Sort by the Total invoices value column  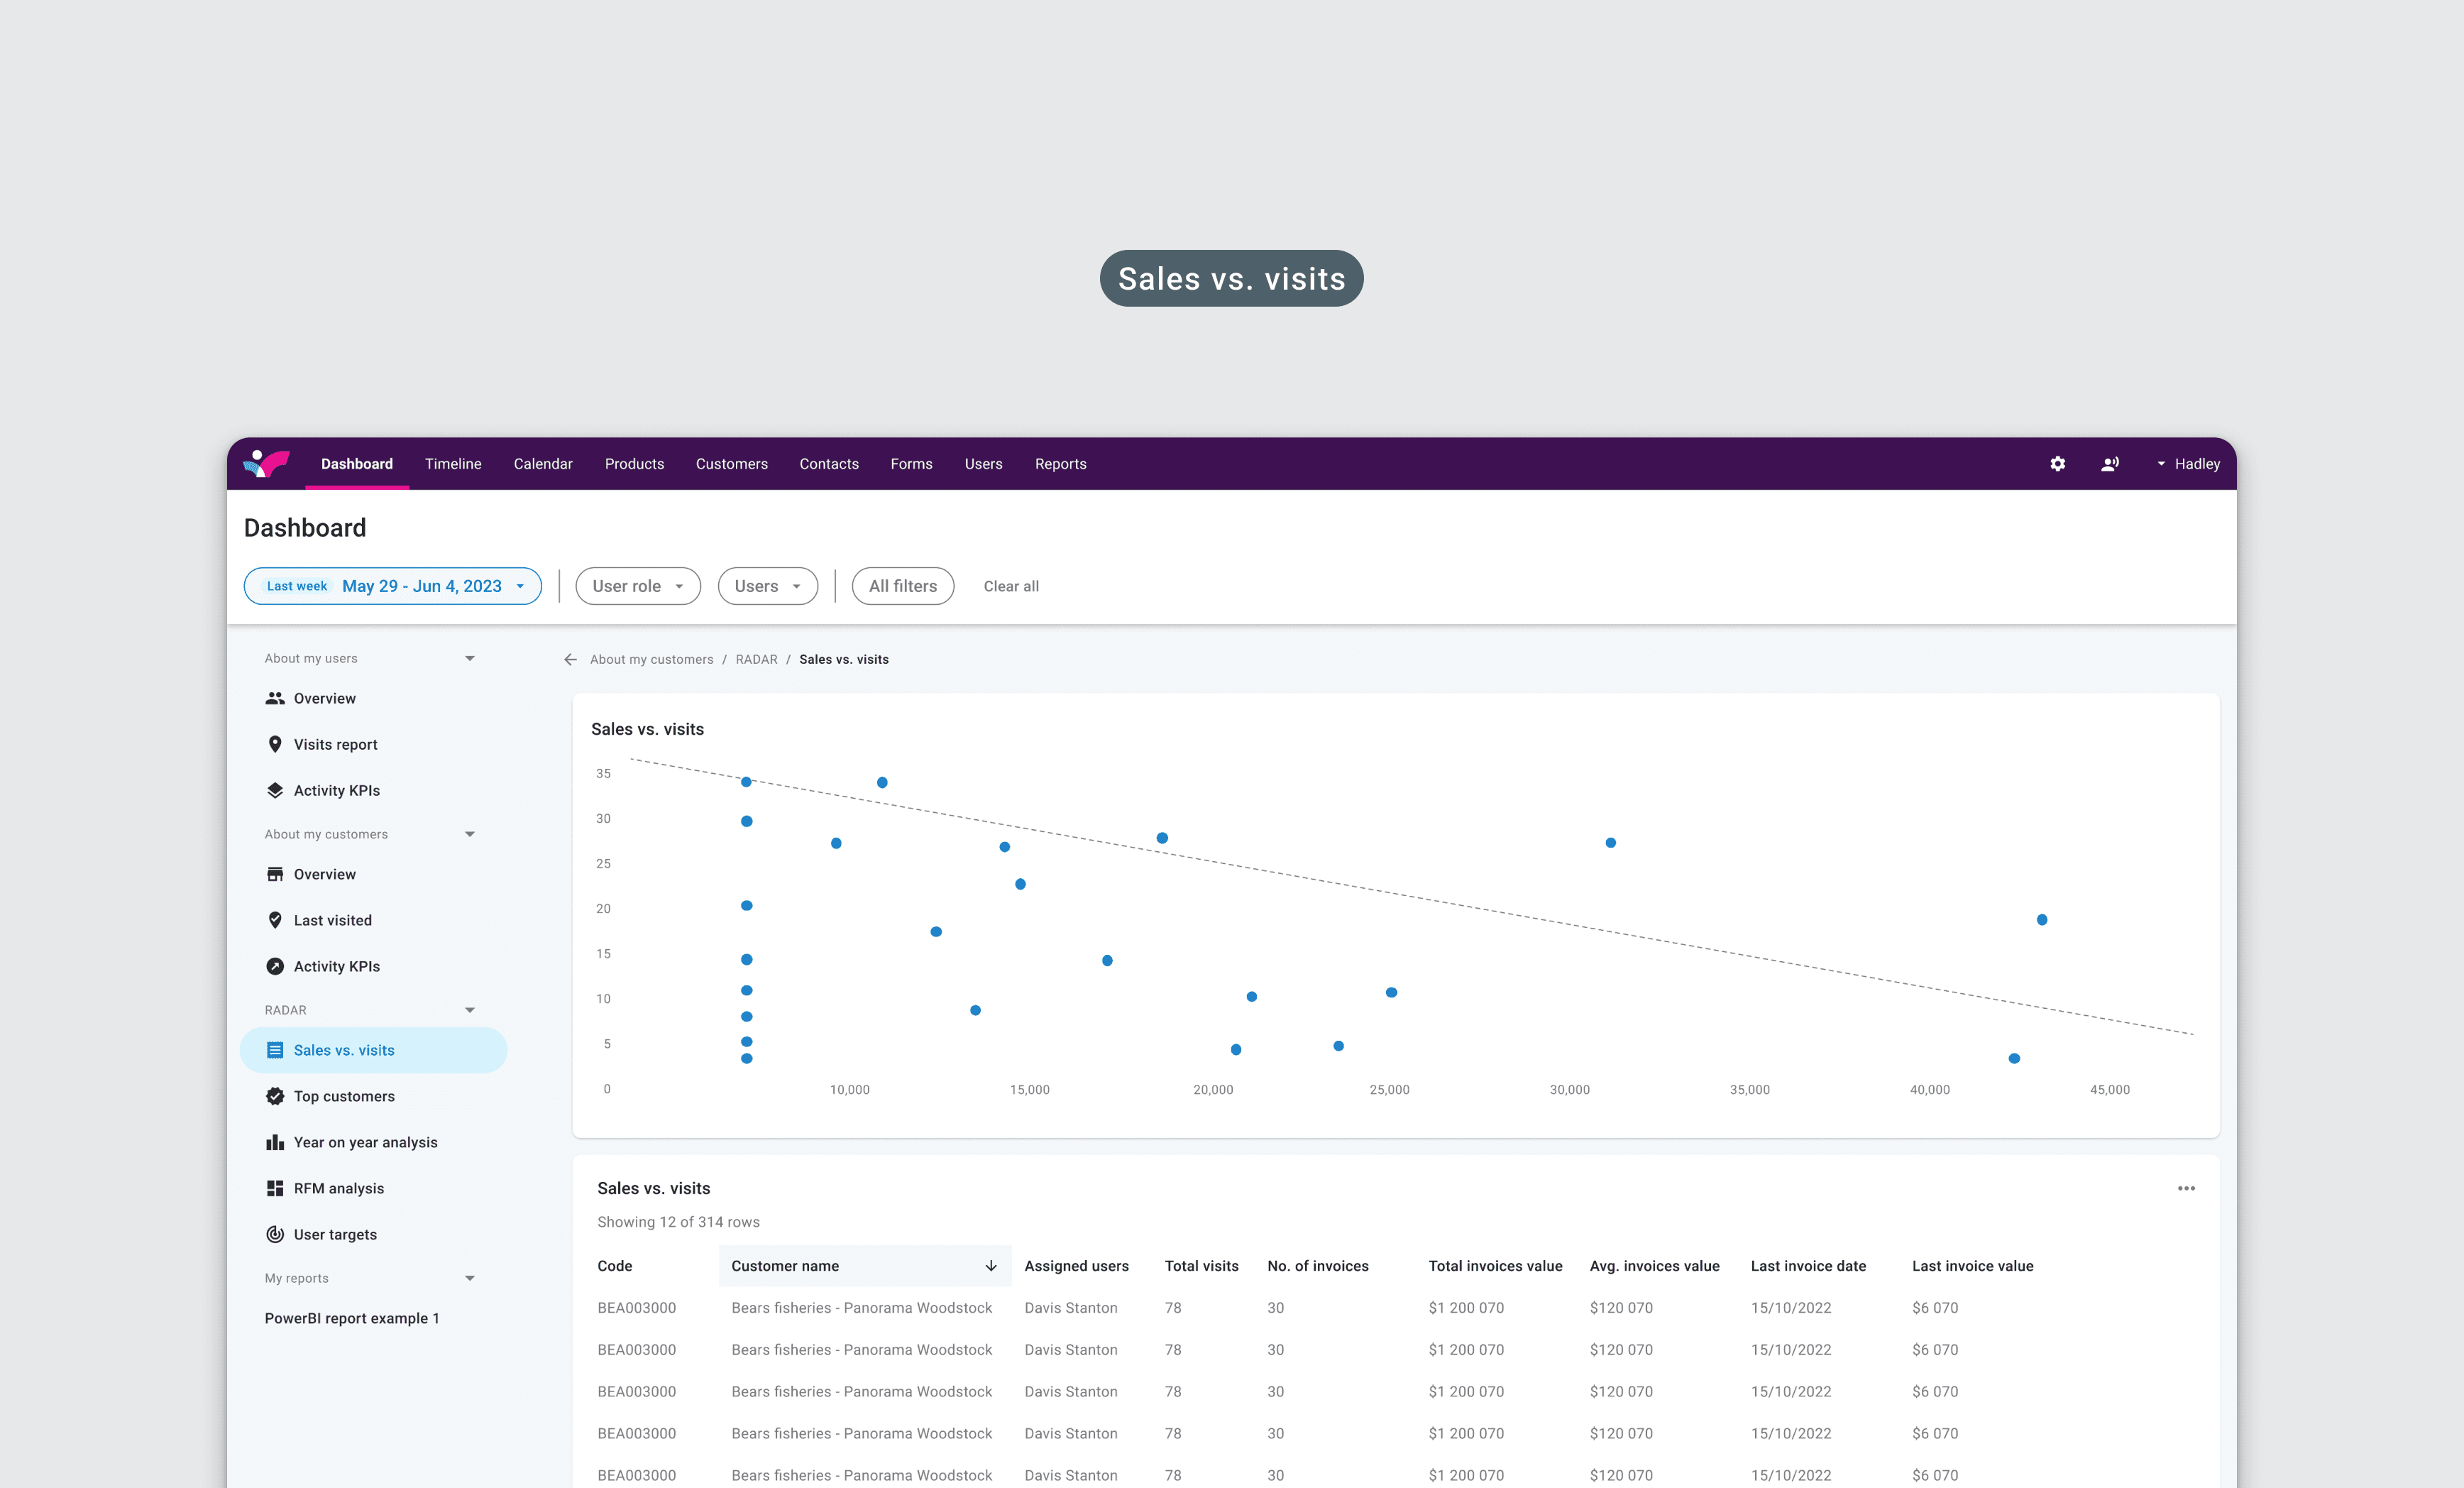(x=1495, y=1266)
